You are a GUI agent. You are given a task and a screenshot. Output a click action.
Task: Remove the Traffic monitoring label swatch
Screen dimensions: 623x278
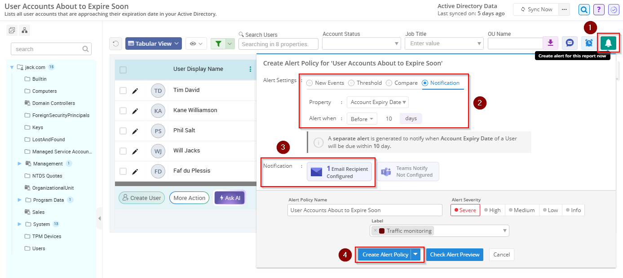pyautogui.click(x=375, y=230)
